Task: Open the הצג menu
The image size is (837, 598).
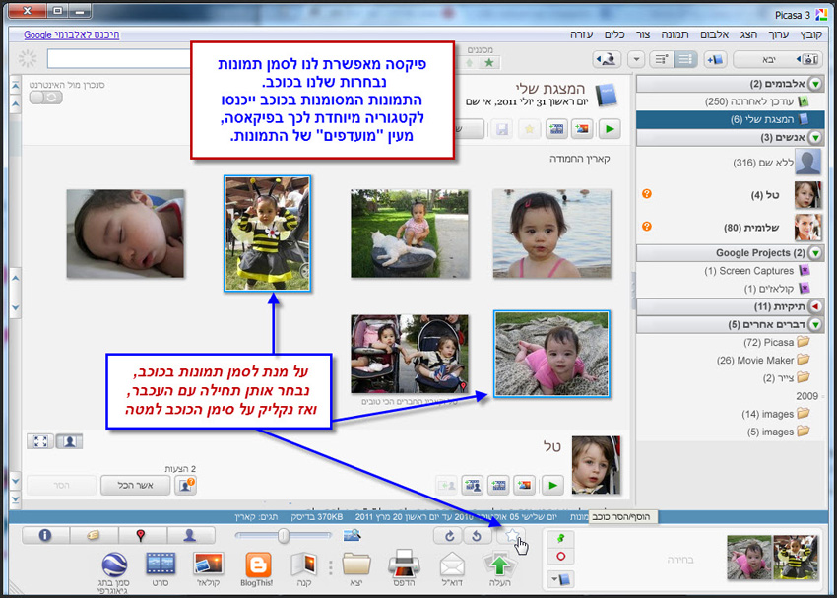Action: click(748, 34)
